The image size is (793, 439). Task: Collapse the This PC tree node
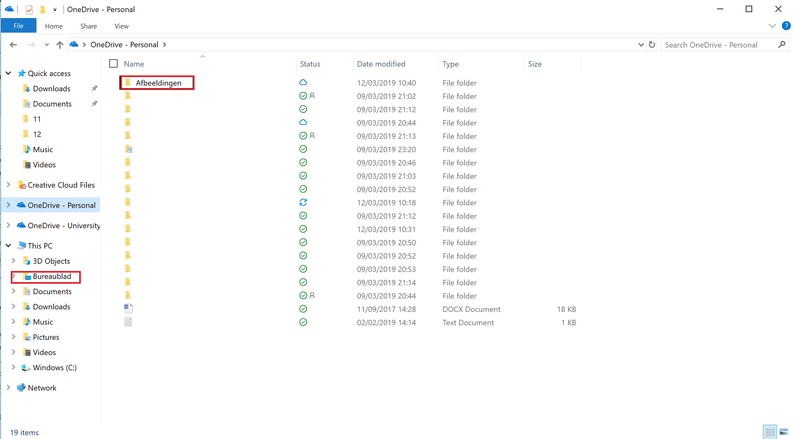coord(9,246)
